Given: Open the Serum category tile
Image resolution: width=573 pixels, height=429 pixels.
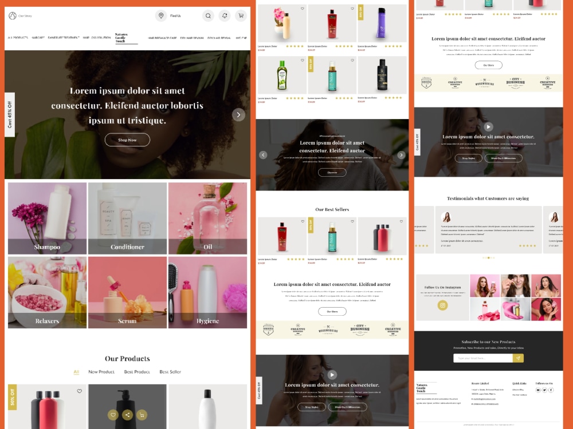Looking at the screenshot, I should click(127, 292).
